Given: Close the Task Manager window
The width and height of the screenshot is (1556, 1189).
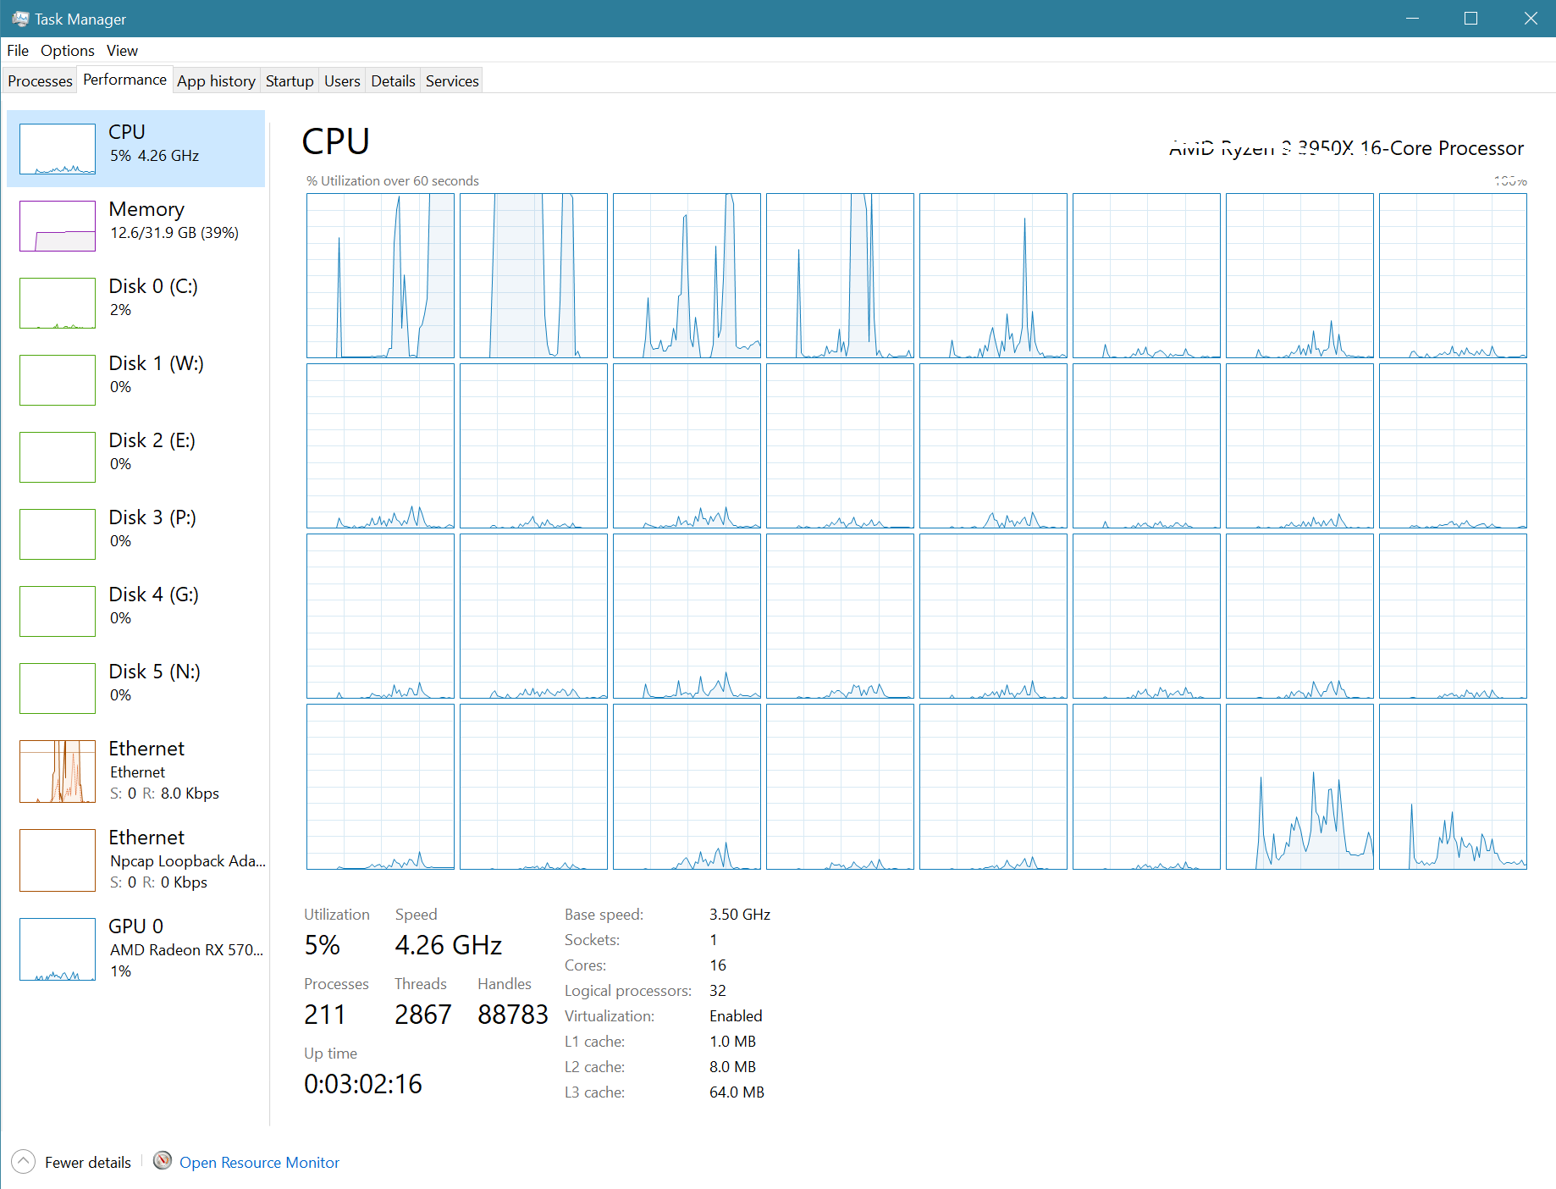Looking at the screenshot, I should pyautogui.click(x=1530, y=19).
